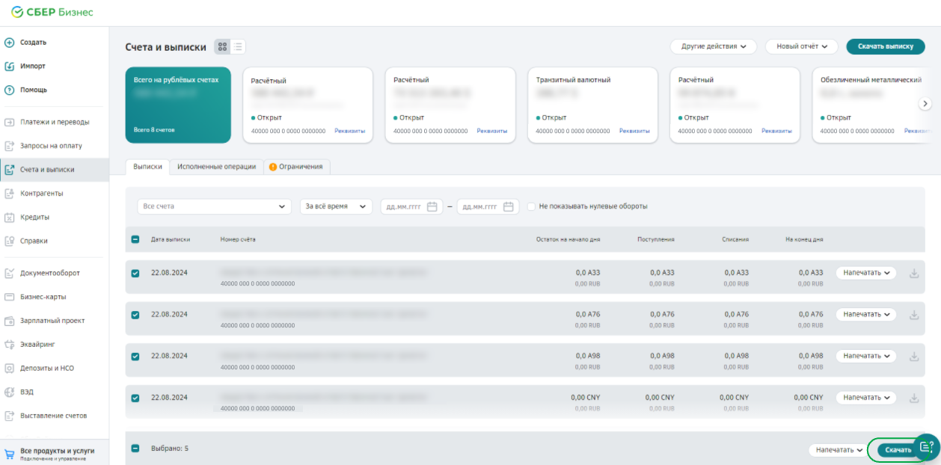This screenshot has height=465, width=941.
Task: Open calendar for end date field
Action: (x=509, y=207)
